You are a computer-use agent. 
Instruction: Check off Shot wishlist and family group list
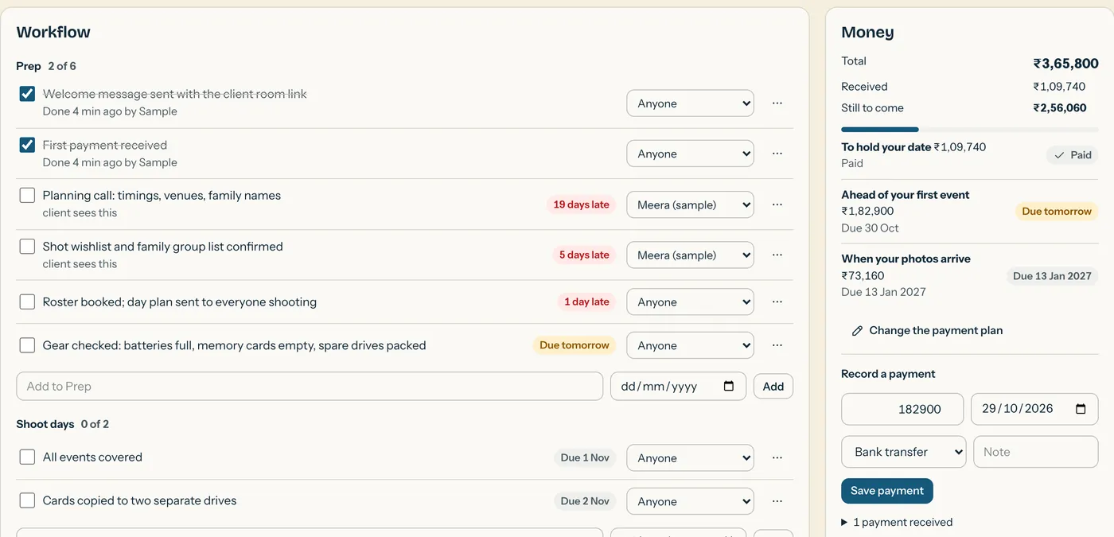point(27,246)
